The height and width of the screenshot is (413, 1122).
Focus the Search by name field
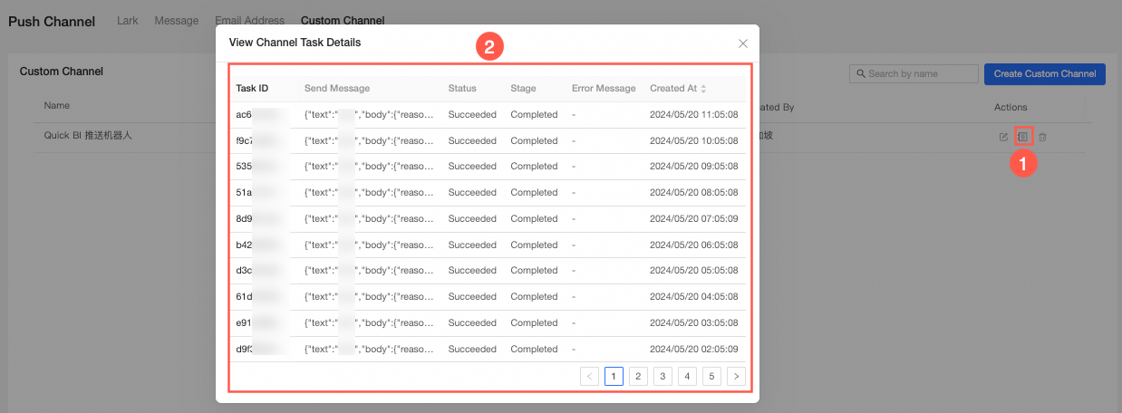coord(914,73)
